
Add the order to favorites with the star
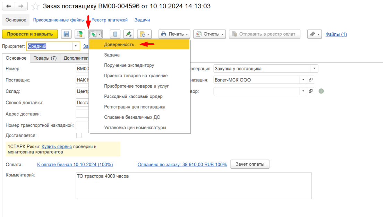(35, 6)
